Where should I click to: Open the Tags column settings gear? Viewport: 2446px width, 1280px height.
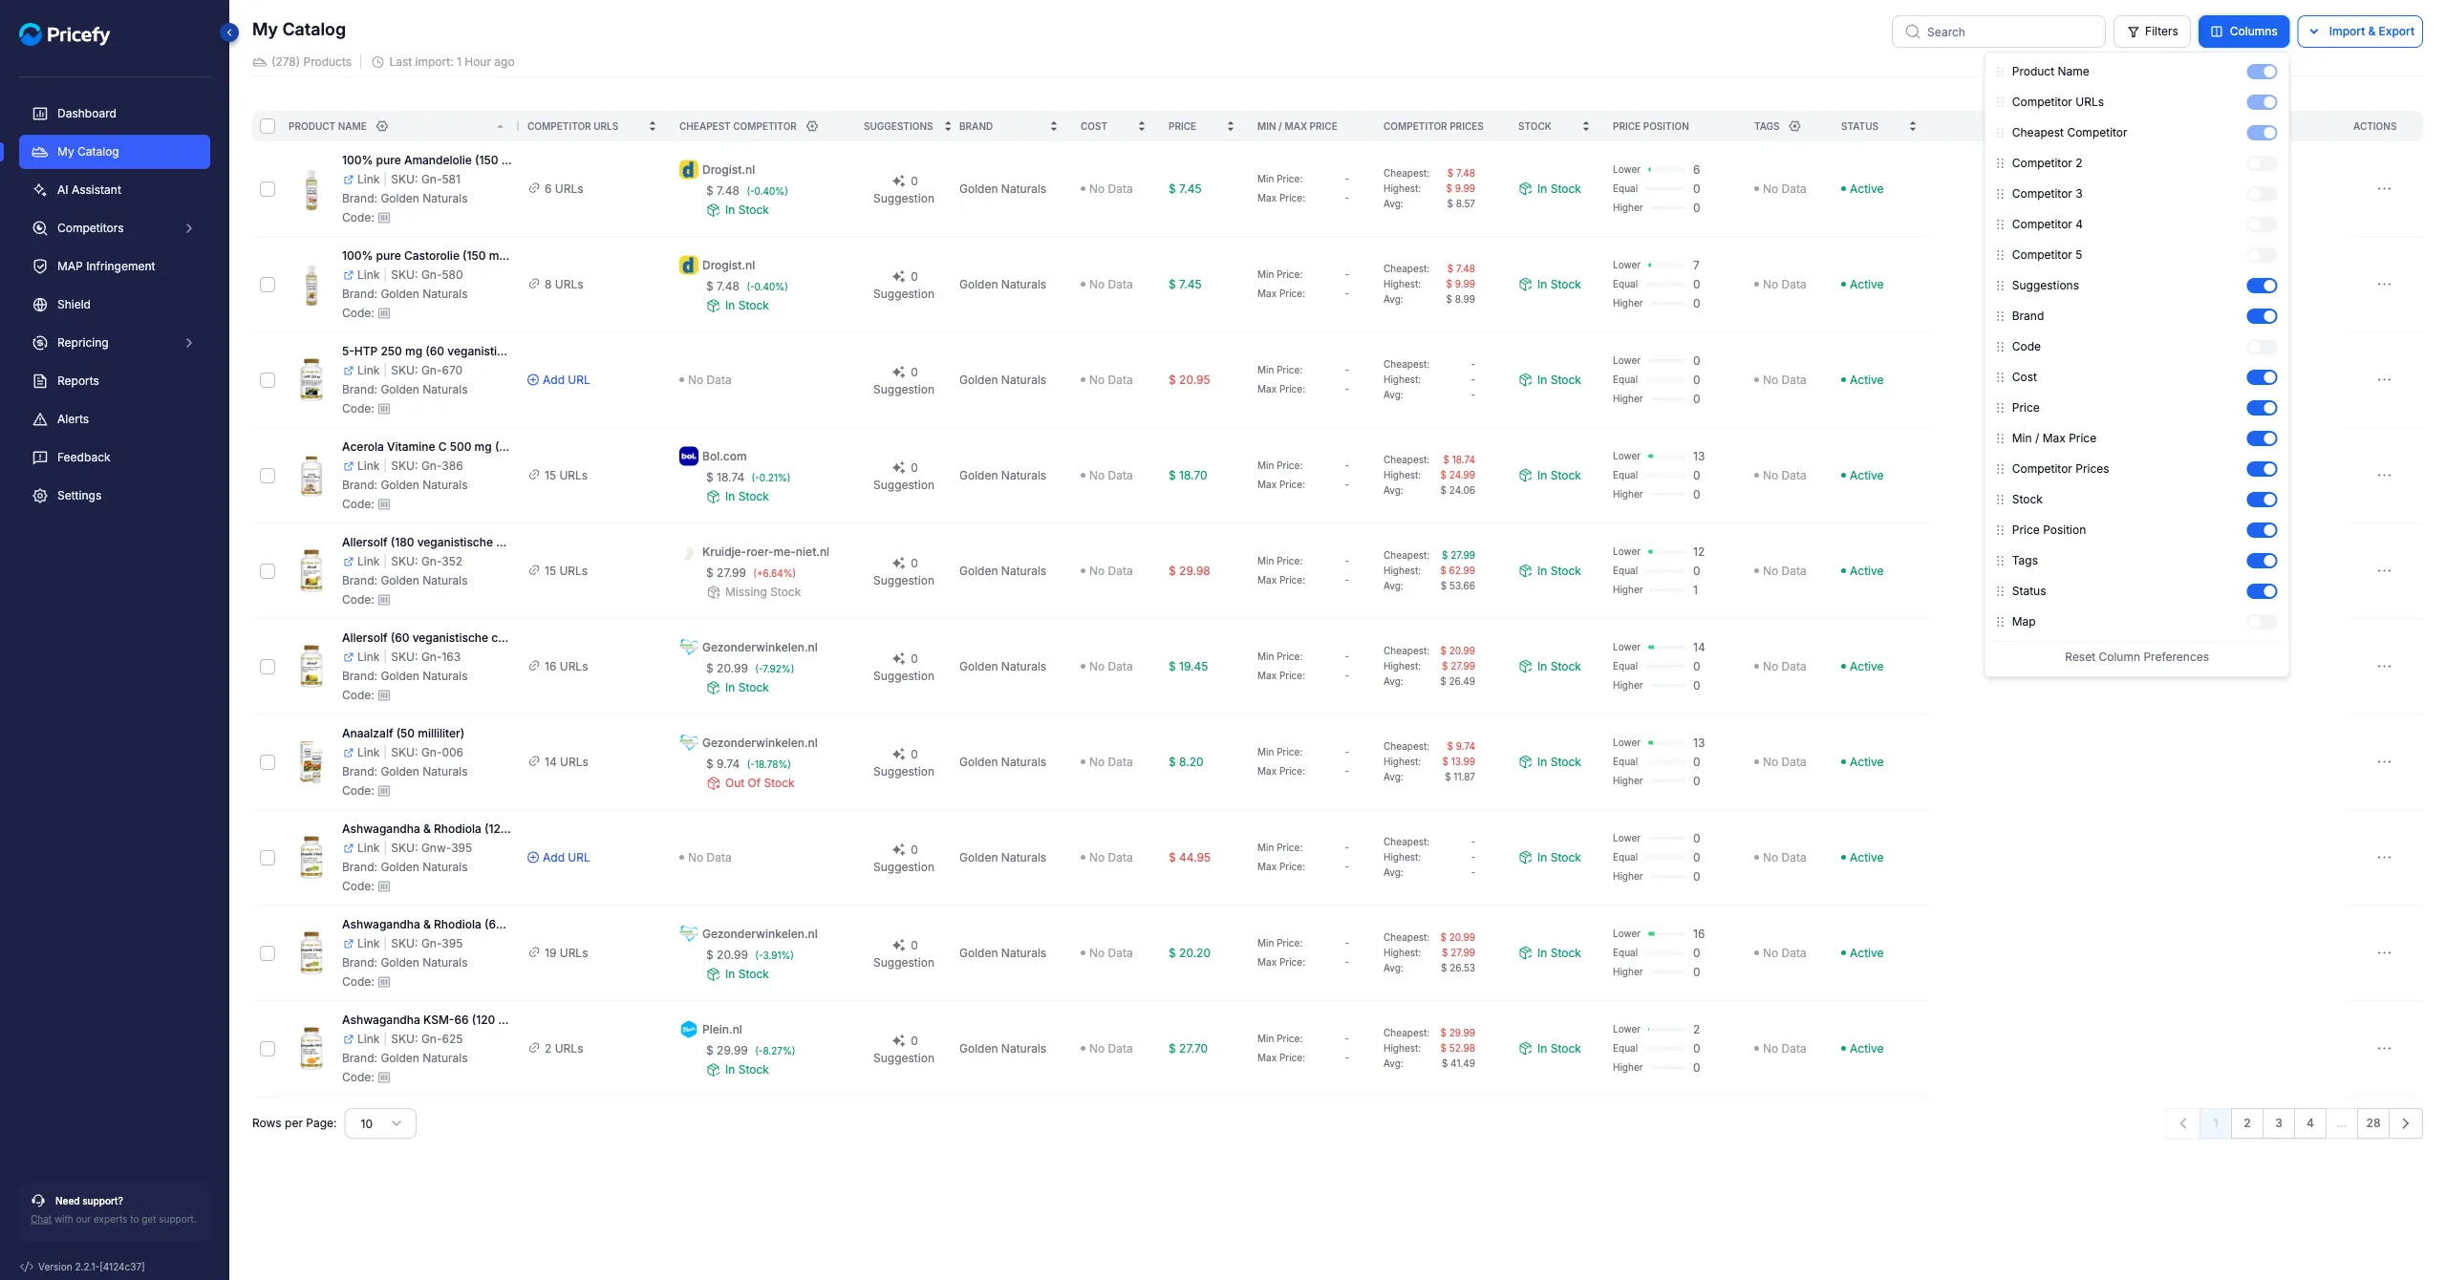tap(1794, 126)
